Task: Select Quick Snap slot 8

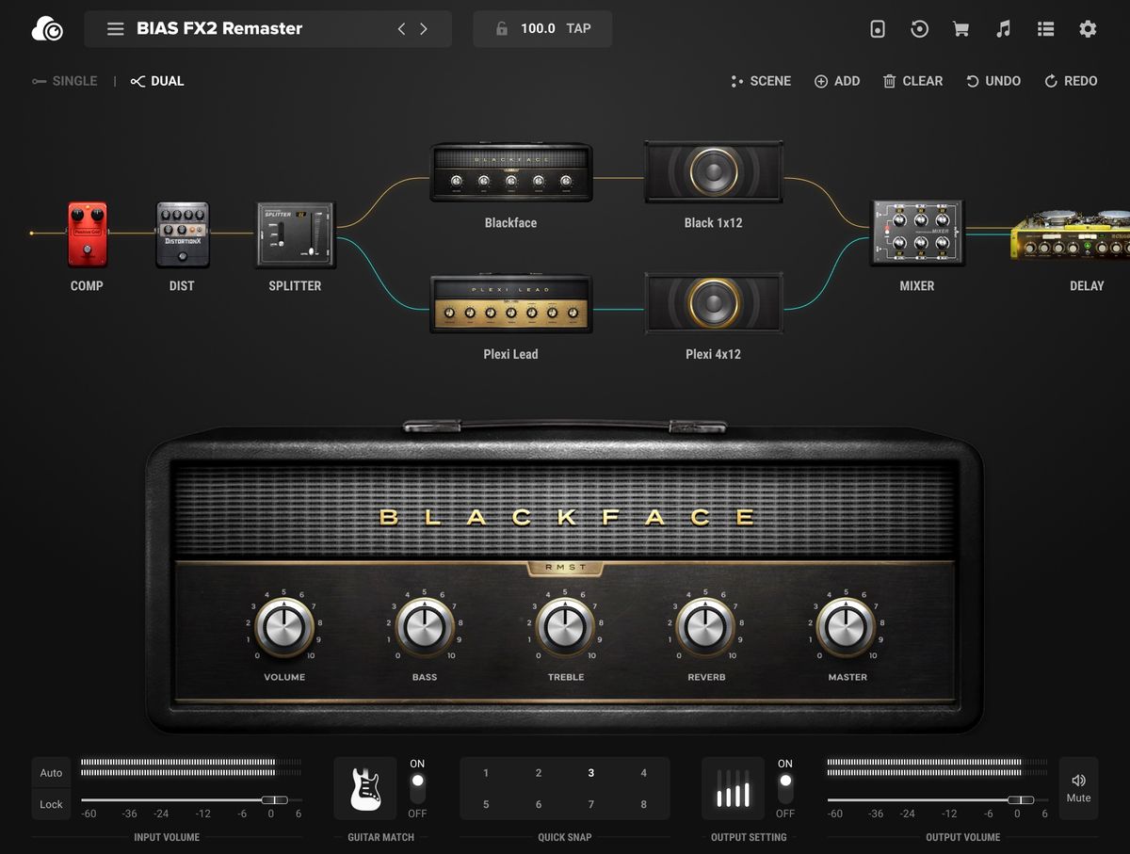Action: click(x=644, y=804)
